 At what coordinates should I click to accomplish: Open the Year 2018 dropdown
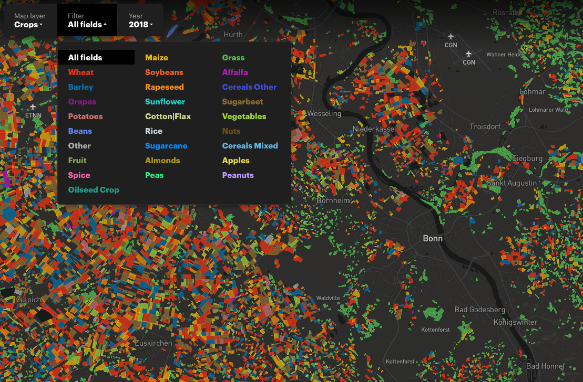tap(140, 20)
